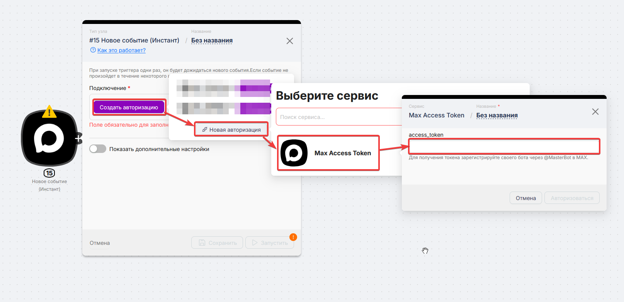Click the orange exclamation badge

293,237
